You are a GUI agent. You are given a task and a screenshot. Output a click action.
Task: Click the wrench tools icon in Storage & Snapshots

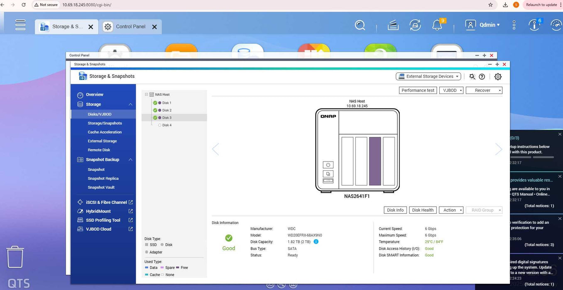point(472,77)
